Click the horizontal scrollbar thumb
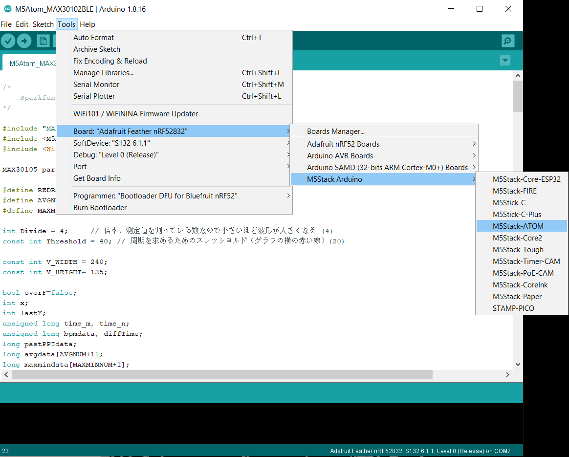 pyautogui.click(x=222, y=375)
